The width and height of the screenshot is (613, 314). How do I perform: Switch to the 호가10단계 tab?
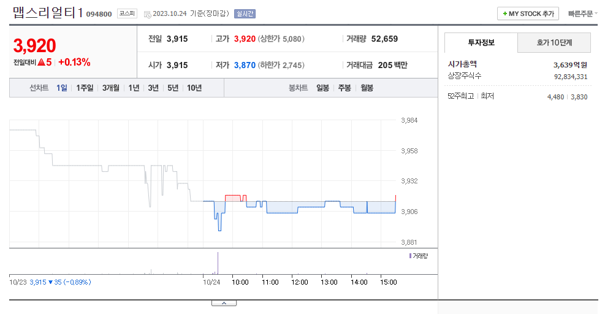(x=554, y=42)
